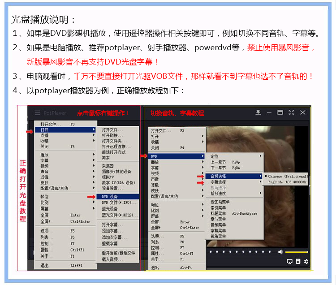Click 数字 TV(BDA 设备) entry
The image size is (336, 285).
(118, 182)
